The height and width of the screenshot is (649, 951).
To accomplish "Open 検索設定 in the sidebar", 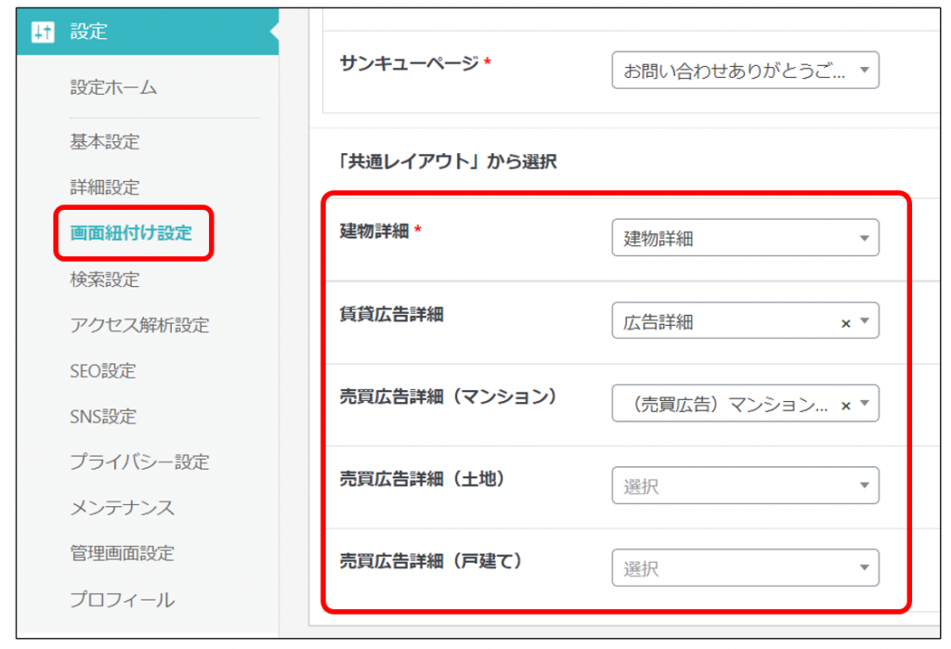I will [105, 279].
